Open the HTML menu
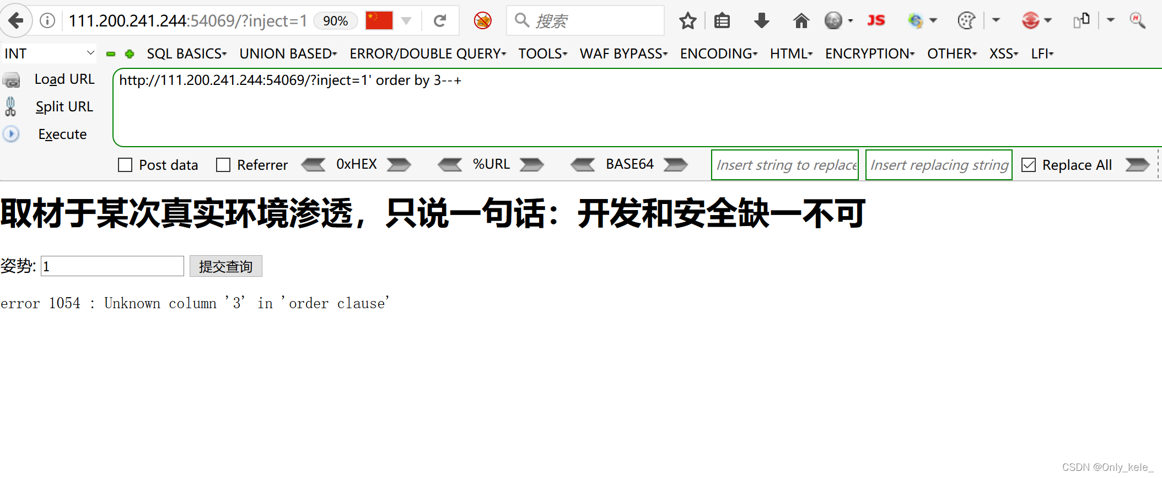 click(x=792, y=54)
